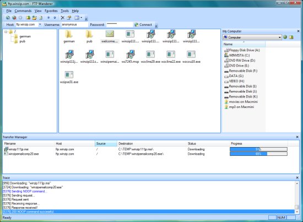Select the welcome message envelope file icon

pos(110,34)
